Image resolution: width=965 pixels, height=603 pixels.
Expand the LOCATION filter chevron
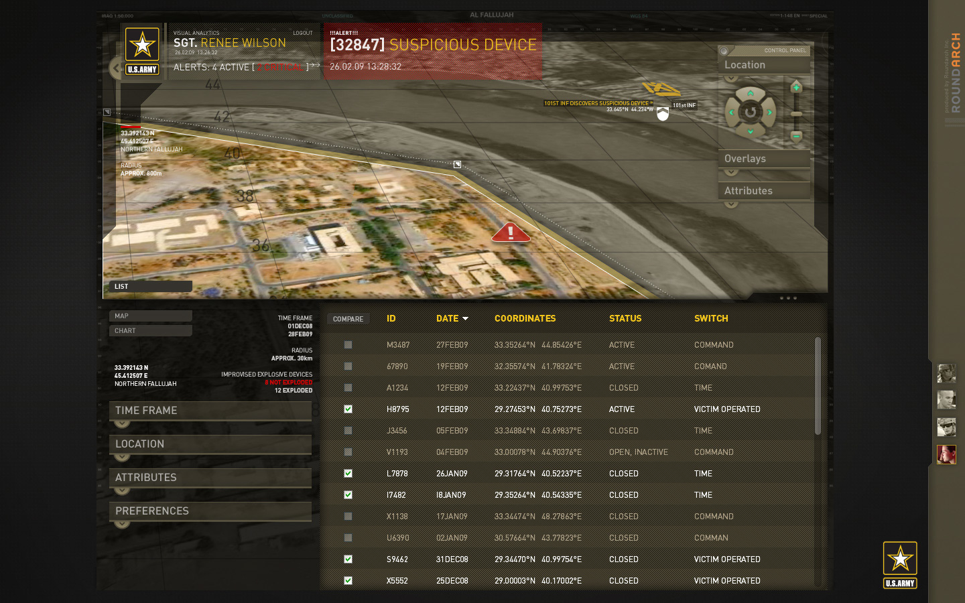click(x=122, y=457)
